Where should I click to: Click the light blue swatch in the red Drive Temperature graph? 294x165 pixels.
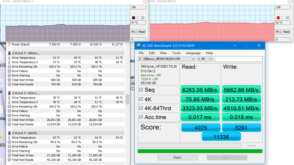(288, 18)
